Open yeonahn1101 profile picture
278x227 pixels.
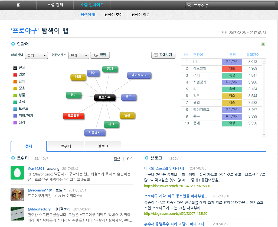(x=17, y=194)
